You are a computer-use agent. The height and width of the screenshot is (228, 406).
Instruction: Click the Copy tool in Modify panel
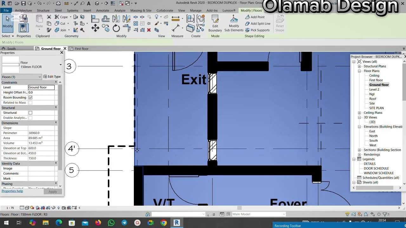(x=106, y=28)
